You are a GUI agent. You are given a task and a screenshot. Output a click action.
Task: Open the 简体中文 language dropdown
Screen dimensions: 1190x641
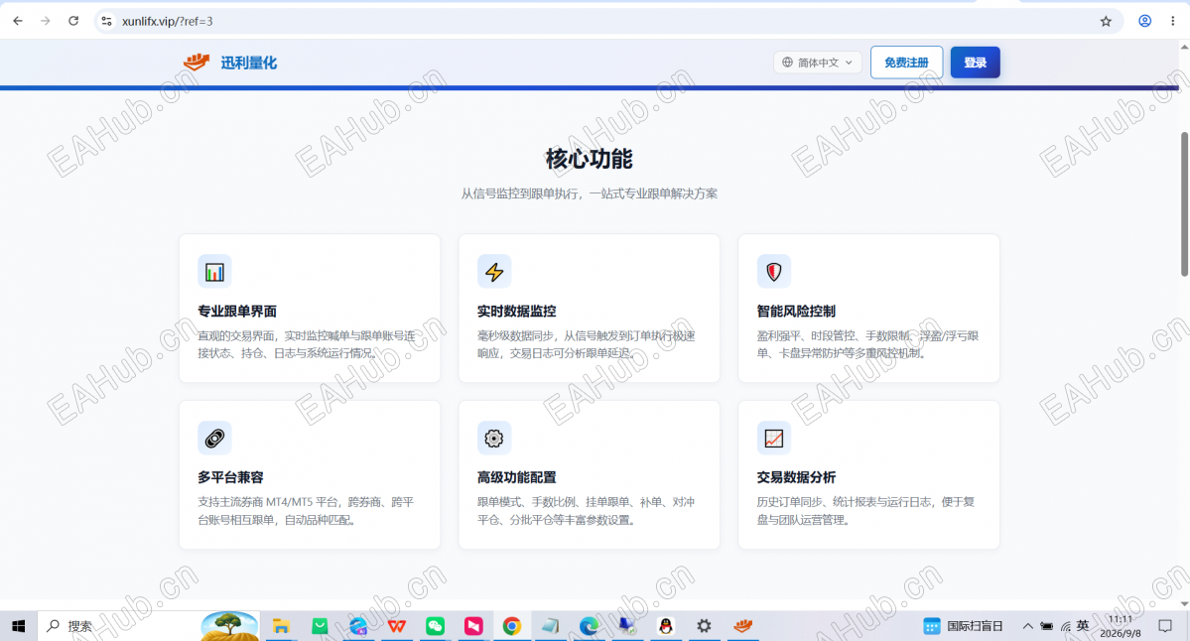click(818, 63)
